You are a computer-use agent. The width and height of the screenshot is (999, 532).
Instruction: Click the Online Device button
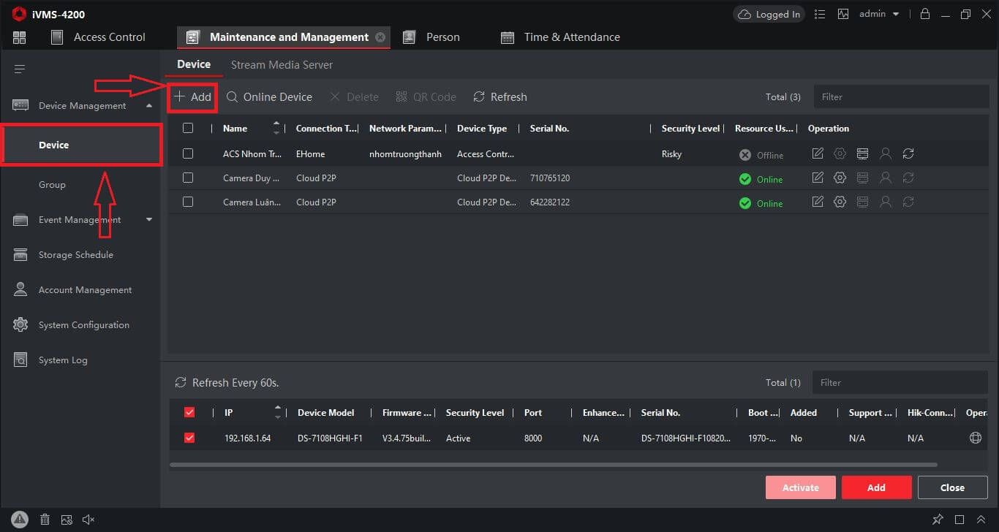[269, 96]
